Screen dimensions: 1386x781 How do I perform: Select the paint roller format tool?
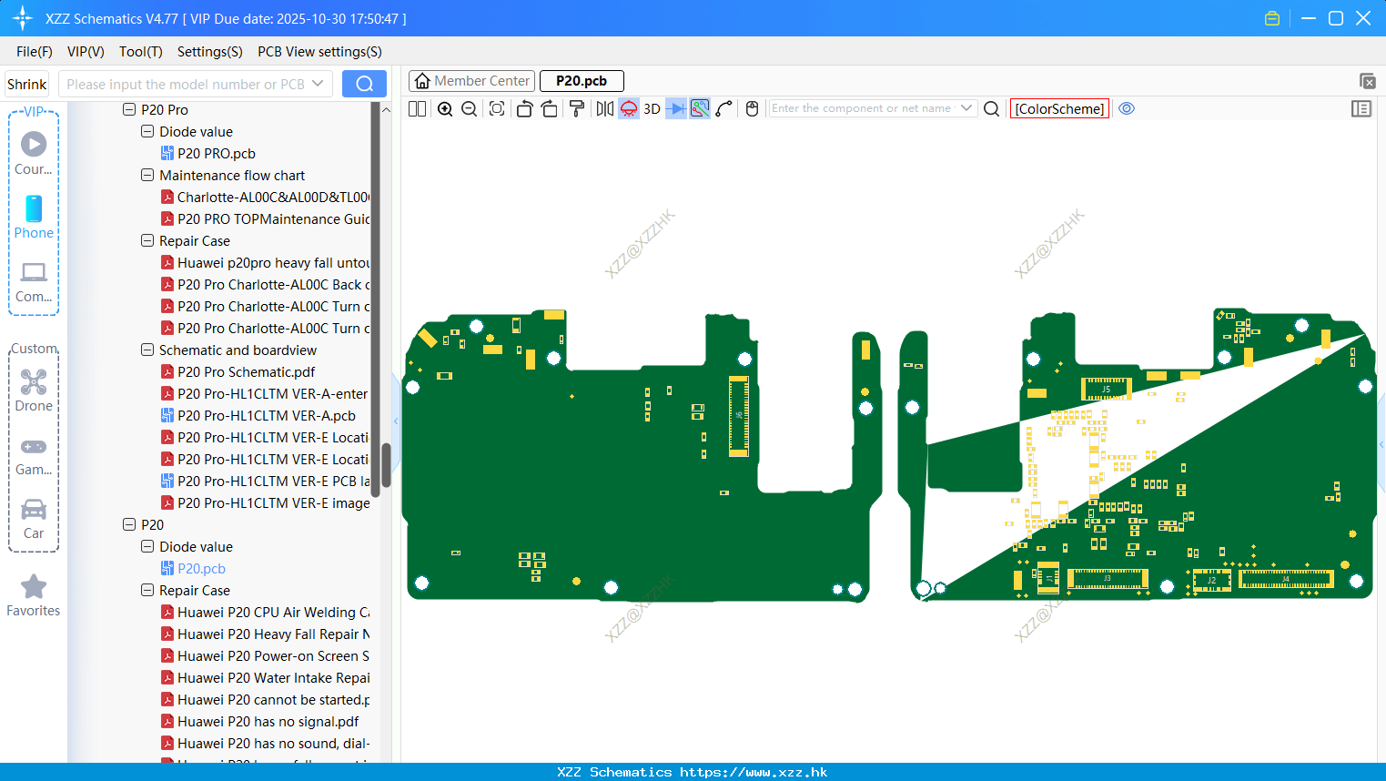tap(576, 108)
